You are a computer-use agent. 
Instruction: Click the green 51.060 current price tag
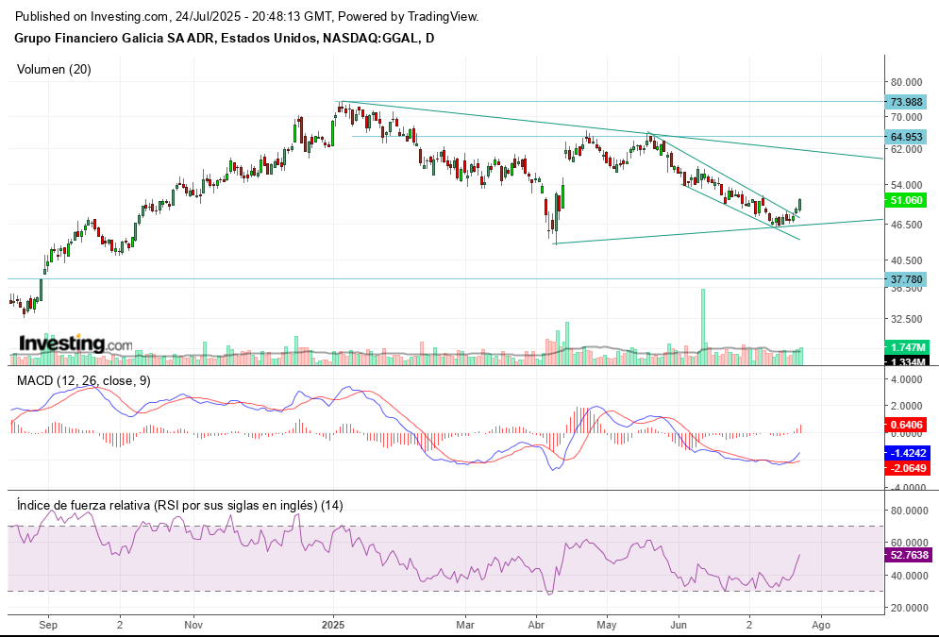[x=908, y=201]
